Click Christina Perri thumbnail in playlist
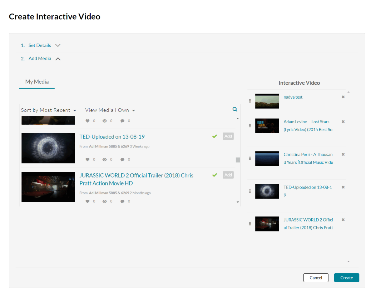366x289 pixels. [267, 158]
